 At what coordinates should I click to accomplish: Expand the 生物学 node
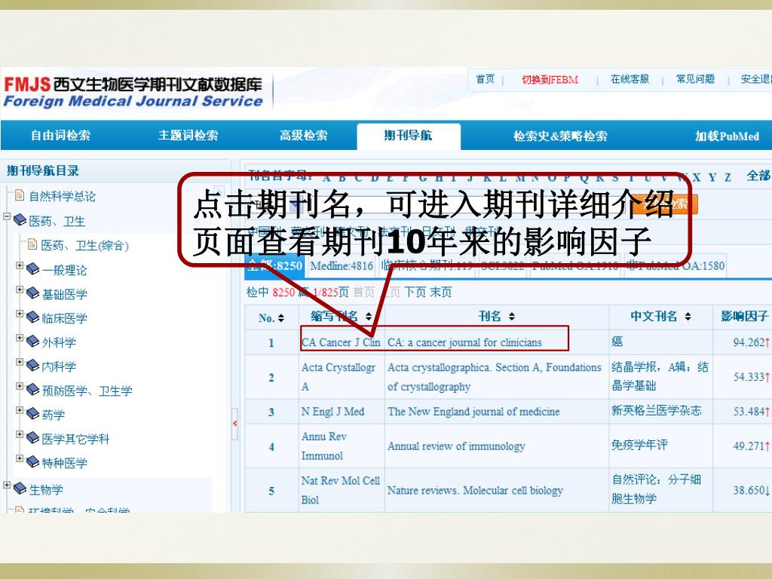[x=7, y=485]
